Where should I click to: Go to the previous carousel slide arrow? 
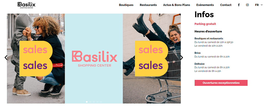(x=6, y=58)
